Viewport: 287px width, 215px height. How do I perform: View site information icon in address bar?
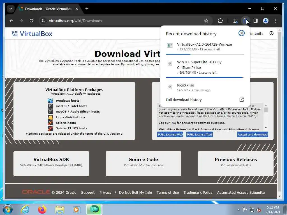tap(43, 21)
